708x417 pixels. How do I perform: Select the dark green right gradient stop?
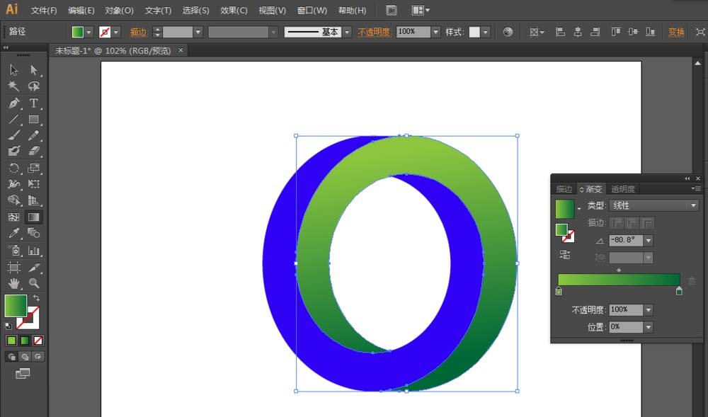pos(679,291)
